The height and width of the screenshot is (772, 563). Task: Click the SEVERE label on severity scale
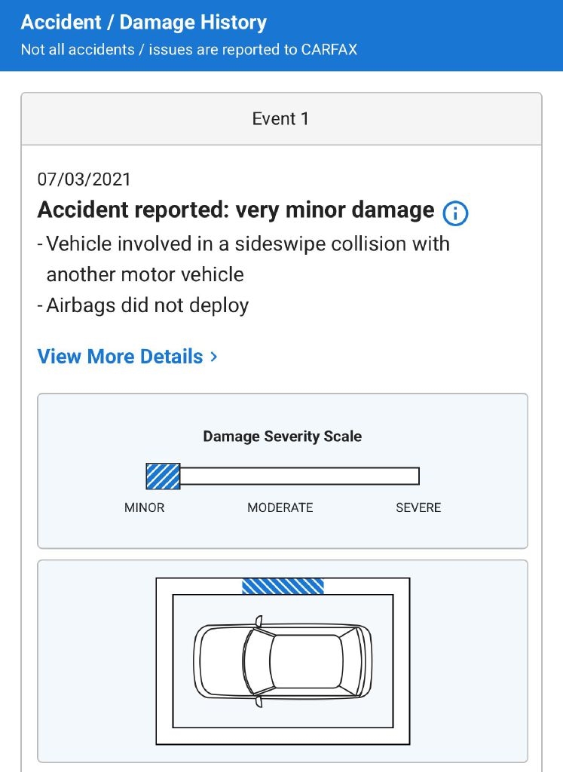click(x=418, y=507)
